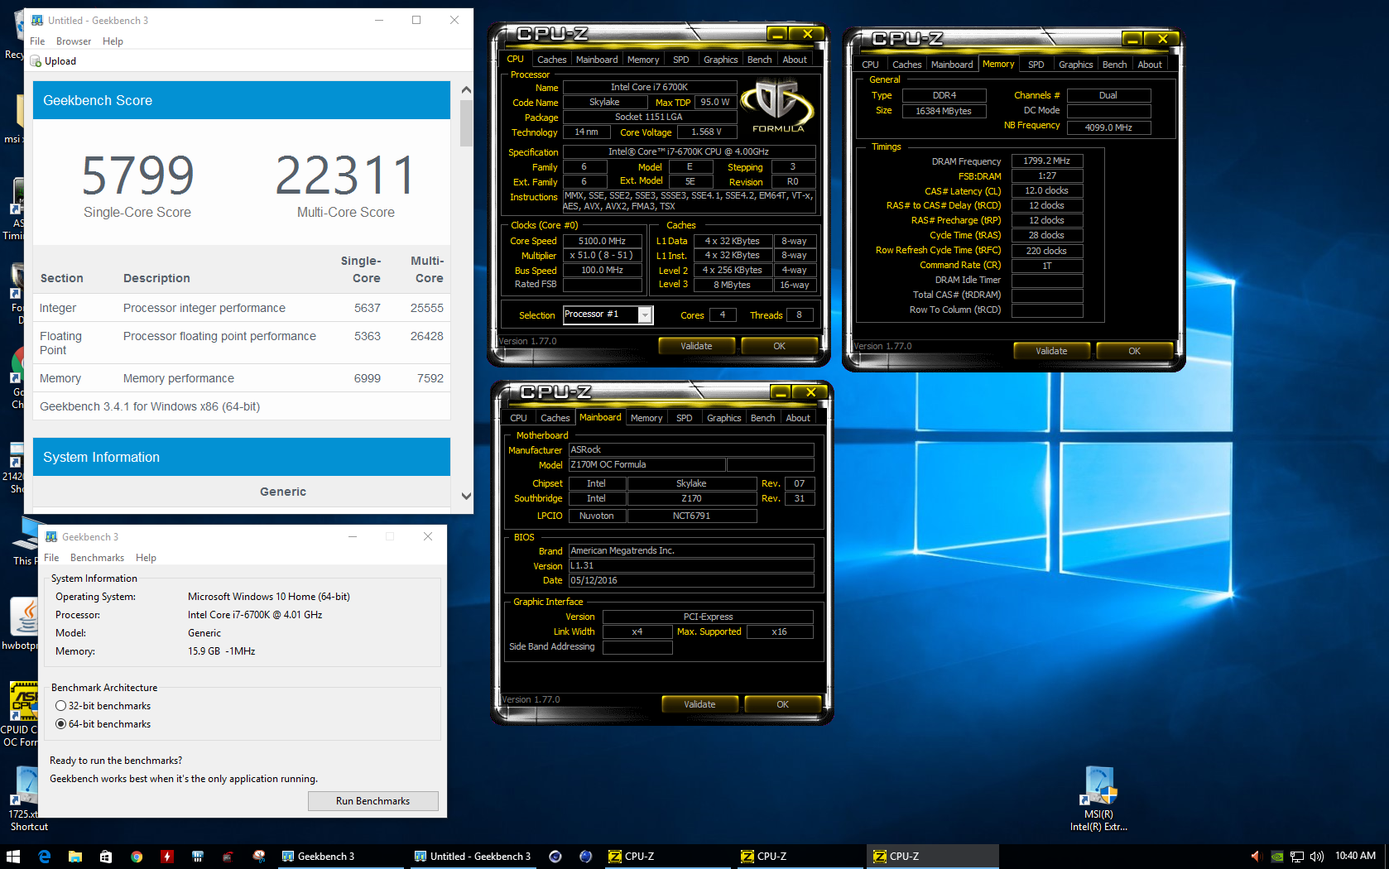Click Validate in CPU-Z Mainboard window
This screenshot has width=1389, height=869.
pyautogui.click(x=699, y=704)
